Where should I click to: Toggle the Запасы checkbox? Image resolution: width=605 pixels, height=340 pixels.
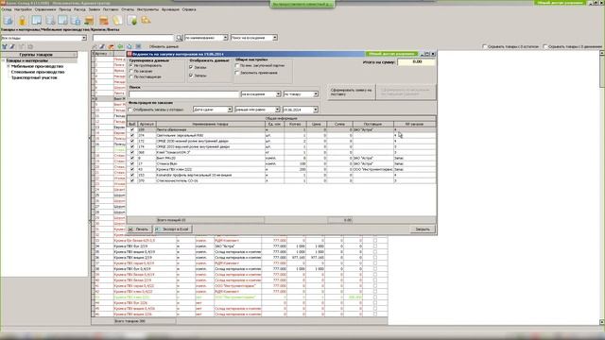[191, 76]
